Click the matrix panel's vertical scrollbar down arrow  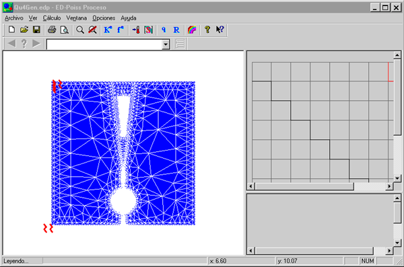397,178
